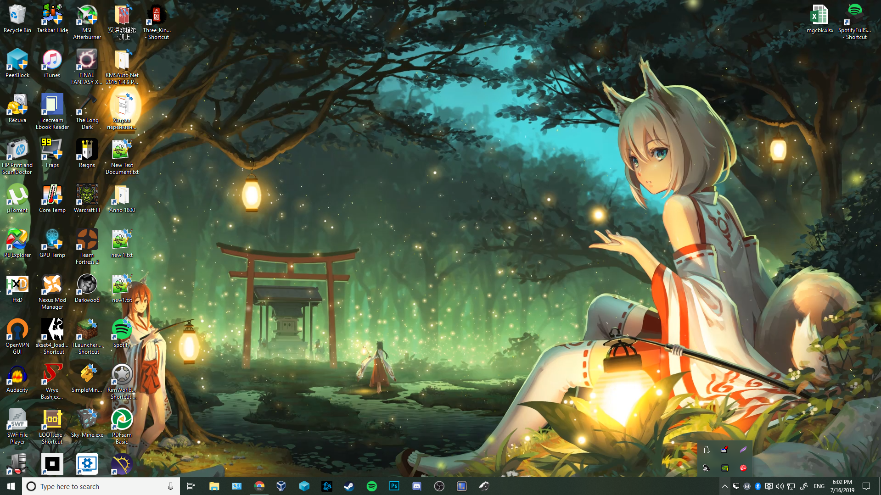881x495 pixels.
Task: Open the volume speaker tray icon
Action: [x=780, y=486]
